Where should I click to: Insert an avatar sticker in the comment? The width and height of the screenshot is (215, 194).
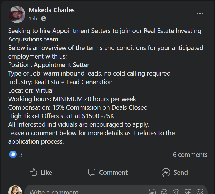(x=152, y=191)
